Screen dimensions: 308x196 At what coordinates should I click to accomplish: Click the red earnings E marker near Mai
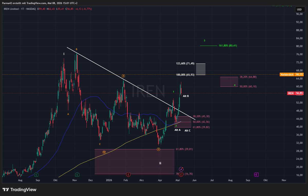tap(181, 175)
